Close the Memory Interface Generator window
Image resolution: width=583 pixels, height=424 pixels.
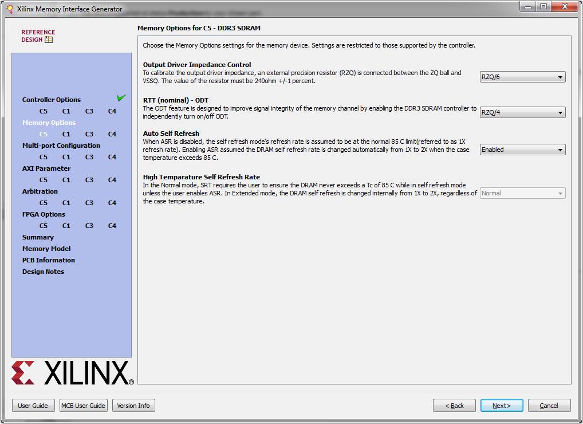point(565,7)
